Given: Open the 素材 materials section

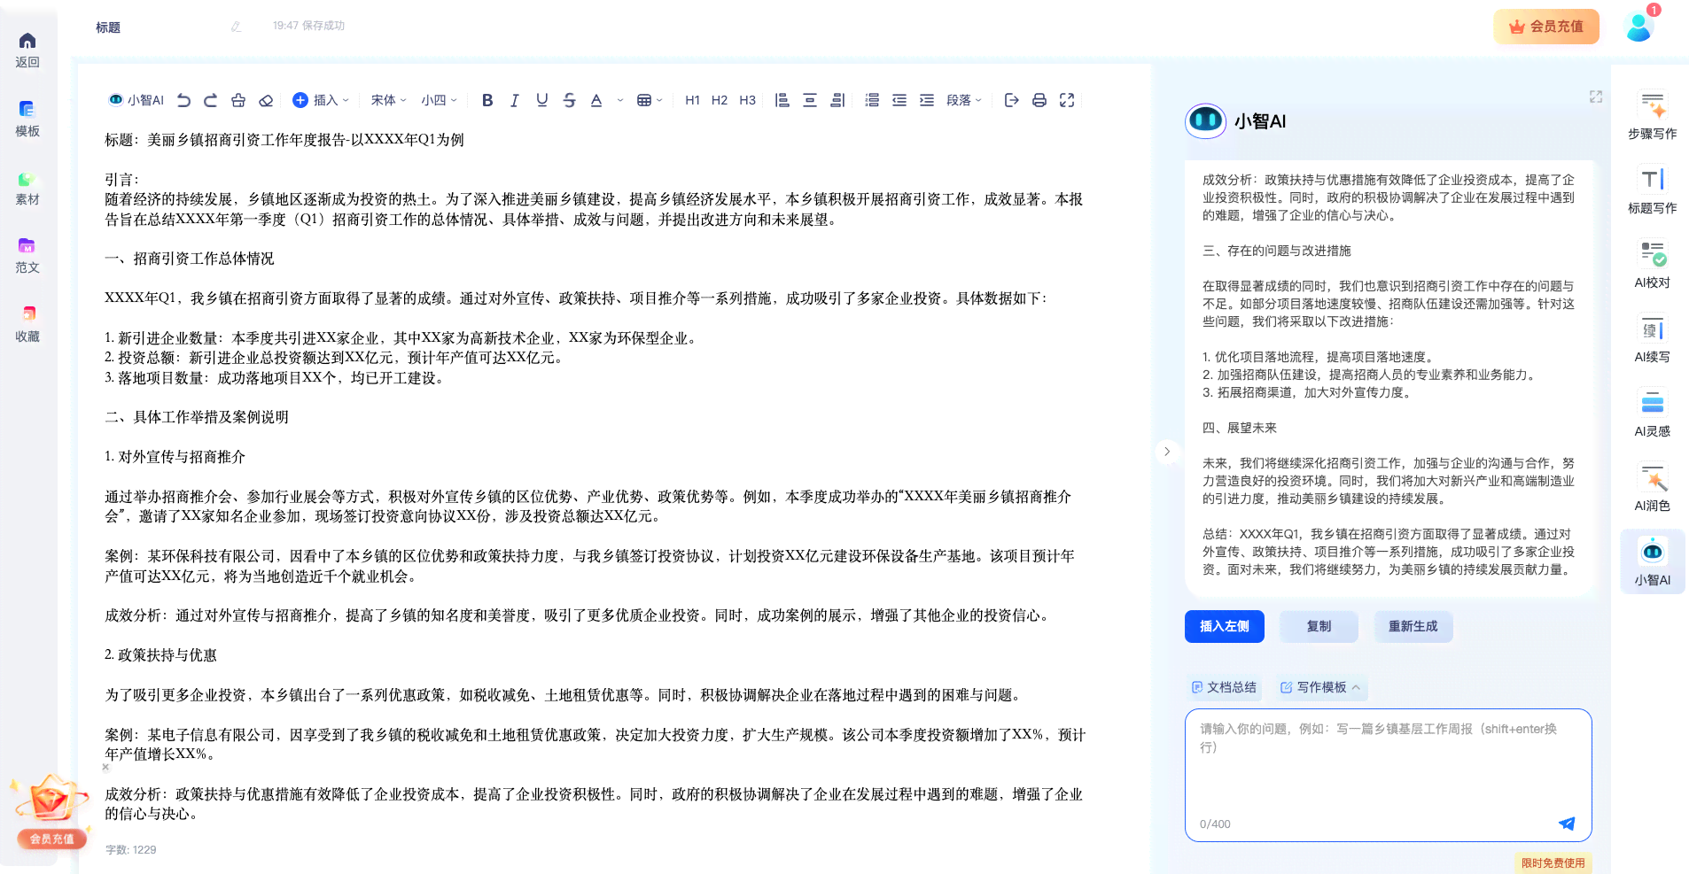Looking at the screenshot, I should tap(27, 188).
